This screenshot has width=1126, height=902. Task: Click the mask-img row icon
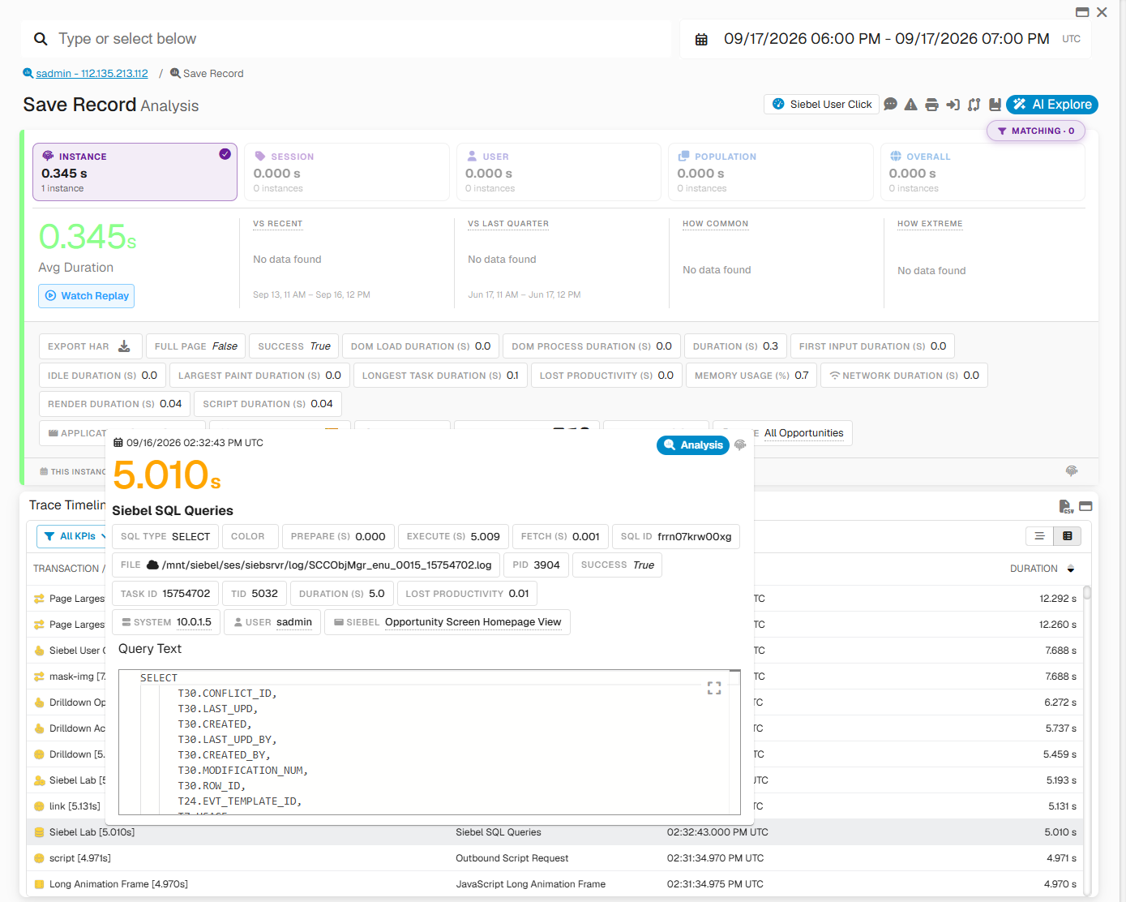39,676
